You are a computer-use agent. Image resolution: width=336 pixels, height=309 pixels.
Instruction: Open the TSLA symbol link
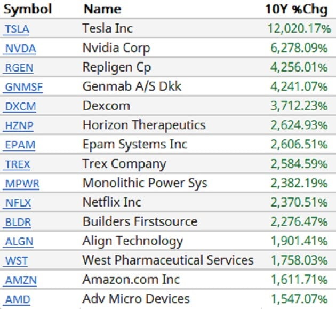[x=17, y=29]
